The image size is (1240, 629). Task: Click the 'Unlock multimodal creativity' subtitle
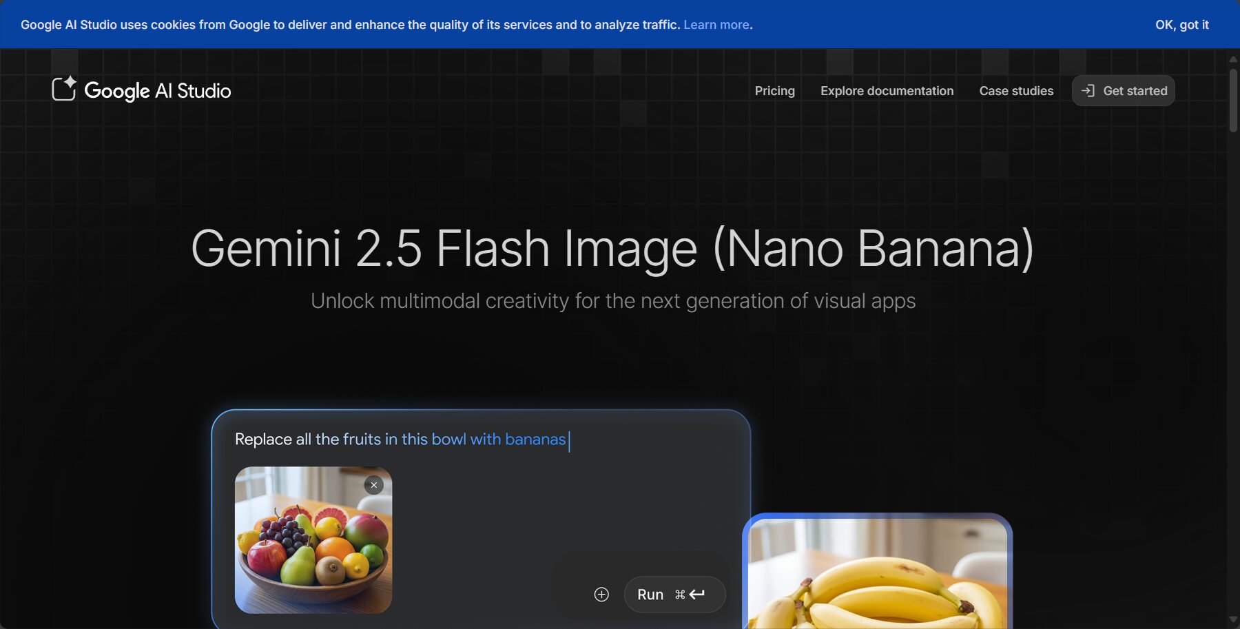[x=613, y=301]
